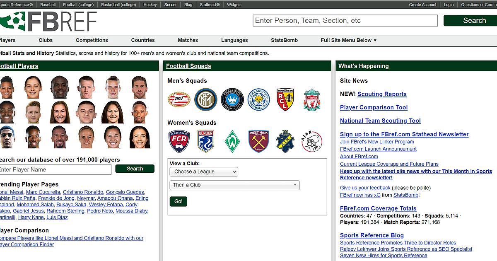Open the Matches menu

[x=188, y=40]
